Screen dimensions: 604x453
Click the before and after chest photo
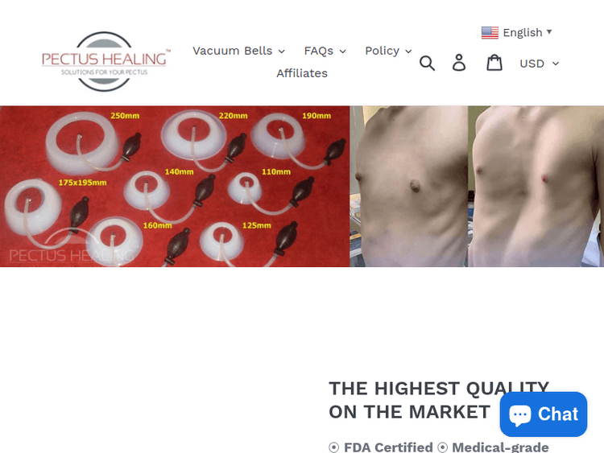[477, 187]
